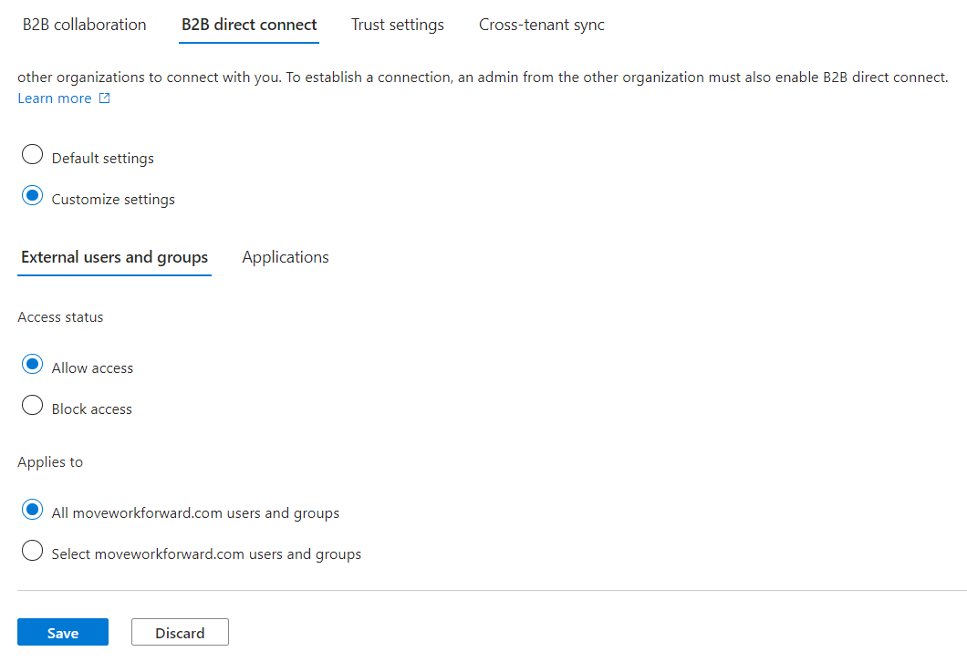
Task: Click the Discard button
Action: [180, 633]
